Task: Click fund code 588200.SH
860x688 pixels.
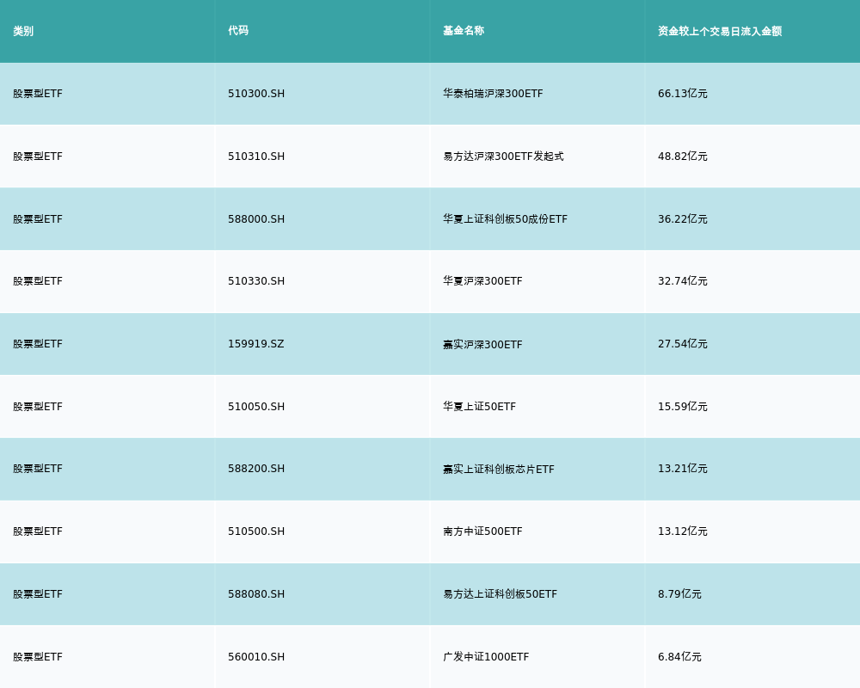Action: click(x=256, y=469)
